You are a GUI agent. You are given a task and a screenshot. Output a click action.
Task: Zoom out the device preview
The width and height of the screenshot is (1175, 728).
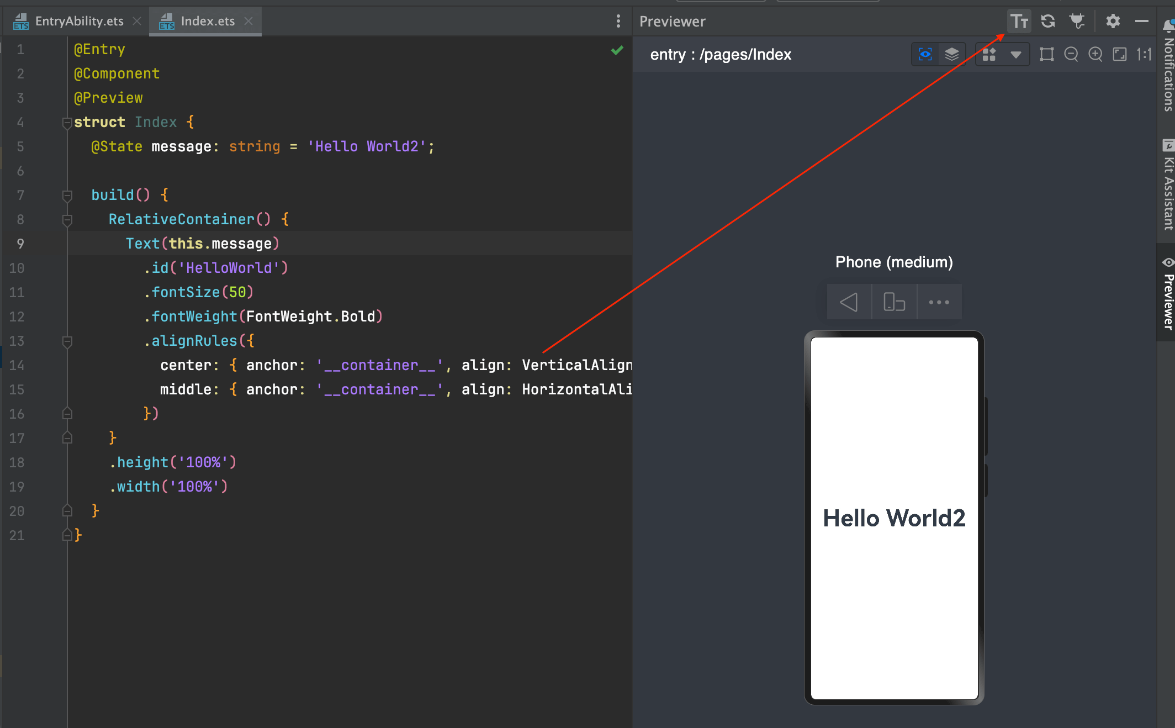(1071, 54)
